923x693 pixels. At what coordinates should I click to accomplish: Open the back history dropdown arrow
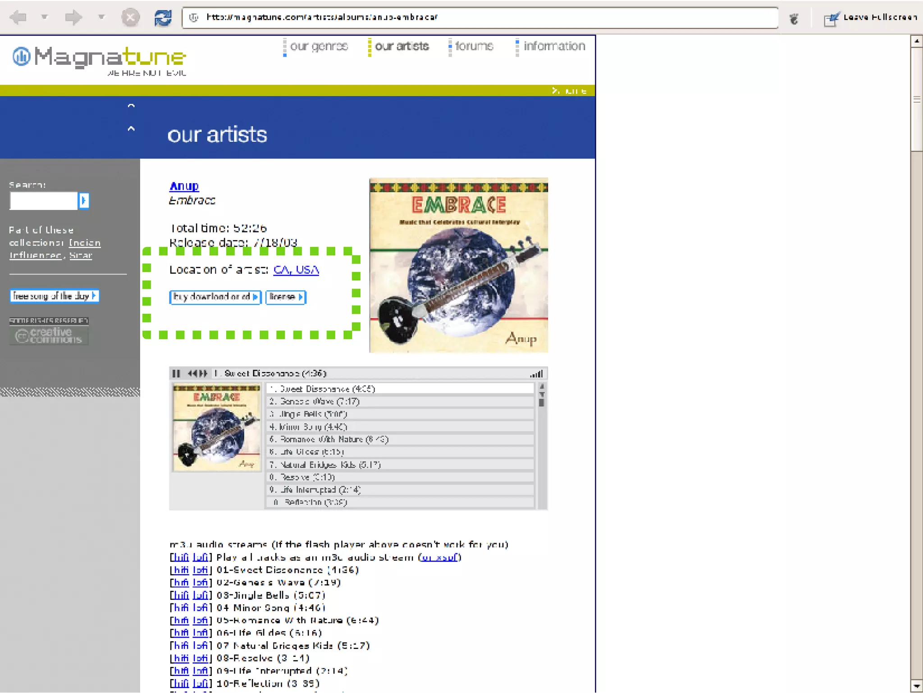[45, 17]
